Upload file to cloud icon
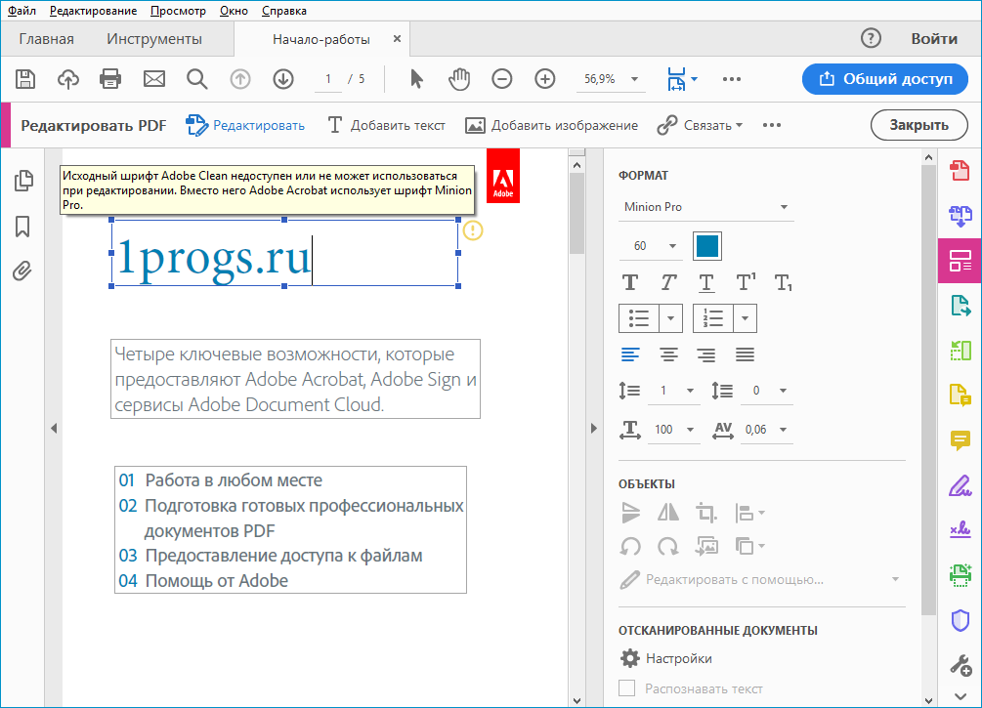This screenshot has width=982, height=708. click(68, 79)
